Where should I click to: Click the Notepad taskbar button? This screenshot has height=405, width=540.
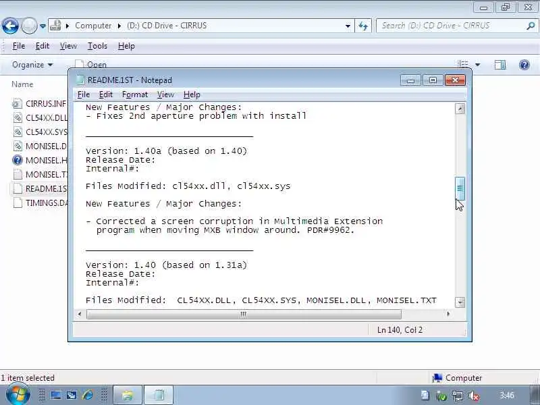[x=159, y=395]
